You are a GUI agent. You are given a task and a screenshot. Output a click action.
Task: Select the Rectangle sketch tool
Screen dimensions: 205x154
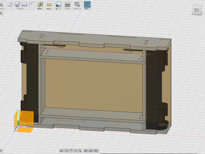pyautogui.click(x=25, y=4)
